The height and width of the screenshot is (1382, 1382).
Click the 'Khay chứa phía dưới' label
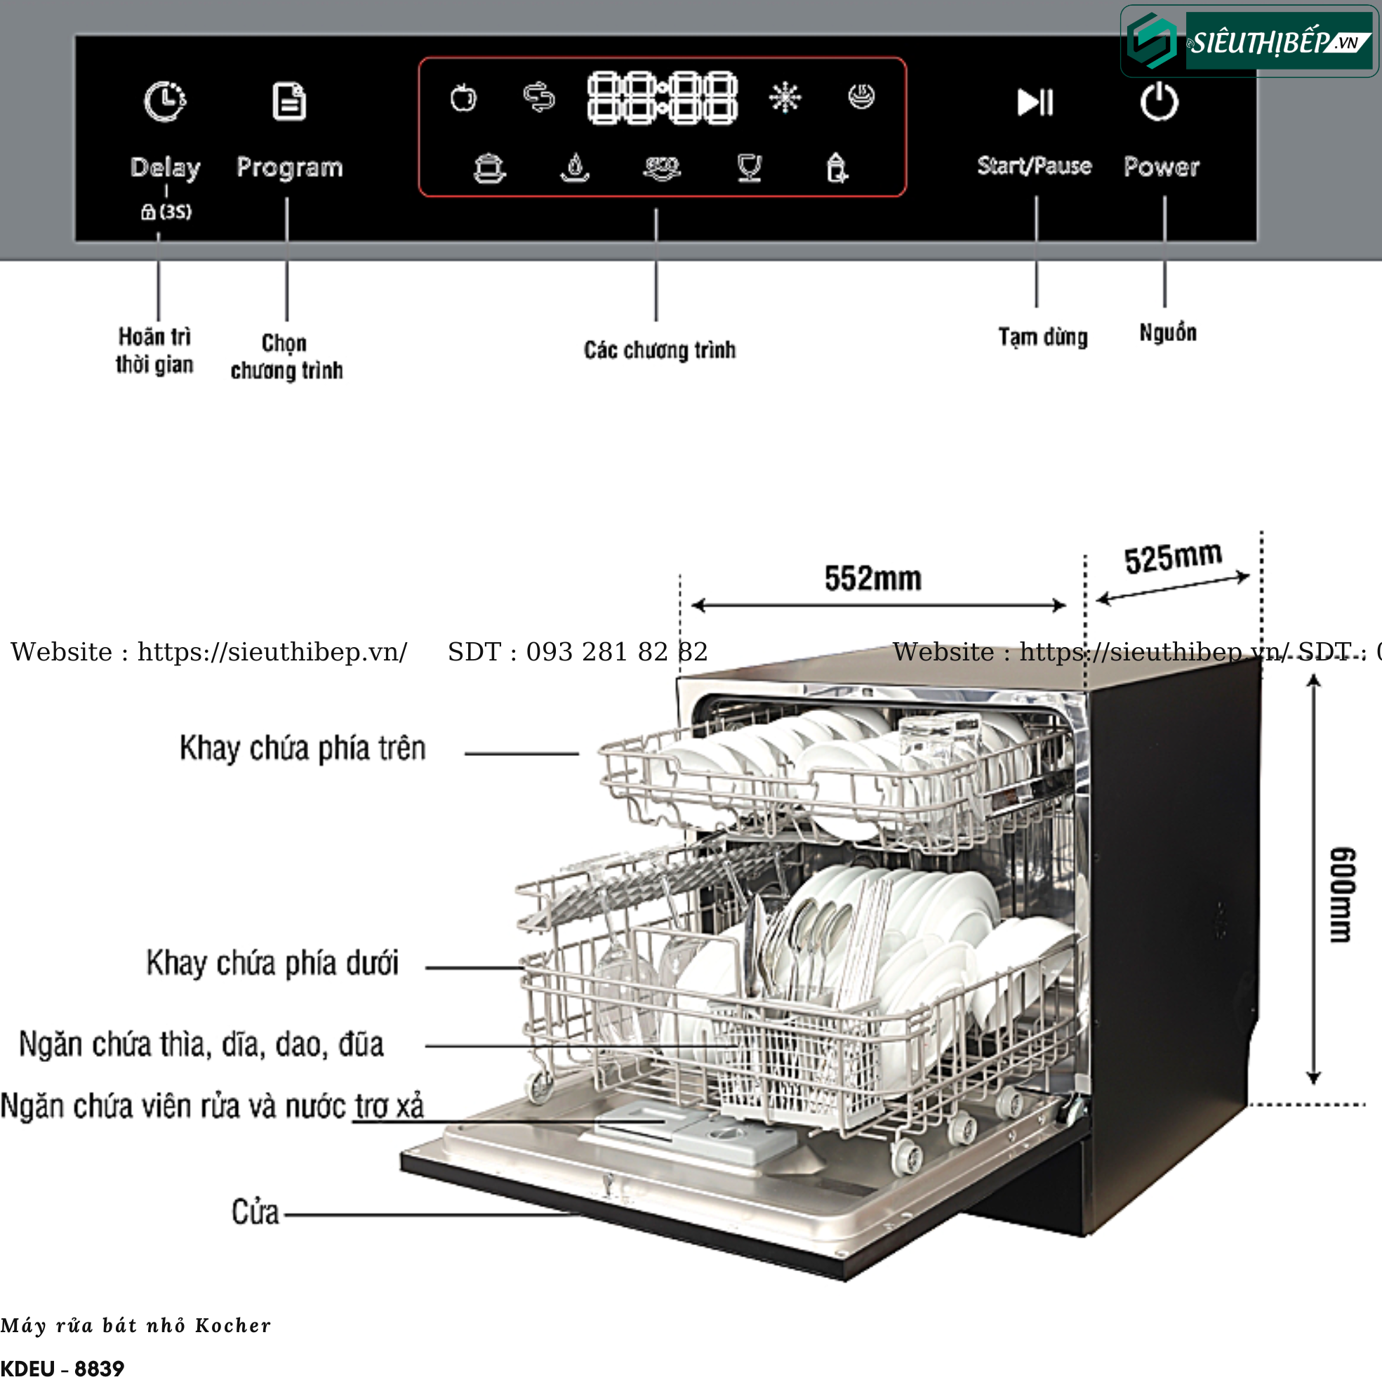tap(272, 964)
